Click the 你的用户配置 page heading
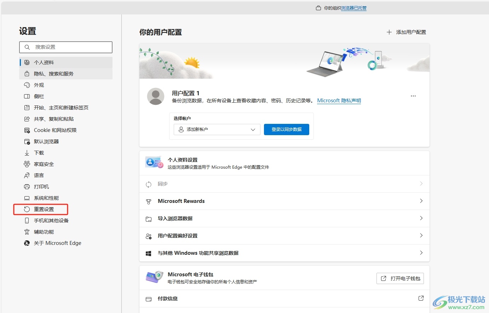 (161, 32)
